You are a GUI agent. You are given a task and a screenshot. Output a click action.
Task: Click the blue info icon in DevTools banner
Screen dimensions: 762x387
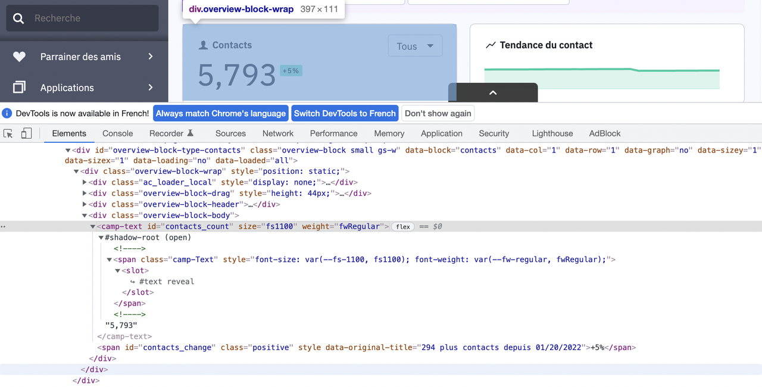pos(7,113)
